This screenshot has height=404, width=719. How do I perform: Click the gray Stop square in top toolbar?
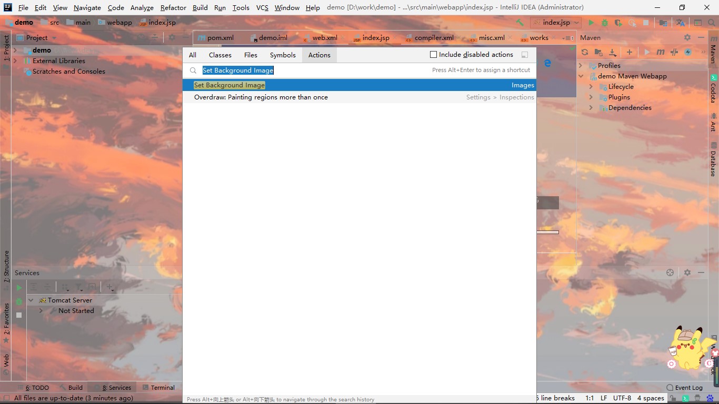pos(646,23)
